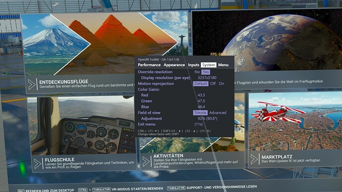Choose Simple field of view mode
Image resolution: width=342 pixels, height=192 pixels.
pyautogui.click(x=200, y=113)
